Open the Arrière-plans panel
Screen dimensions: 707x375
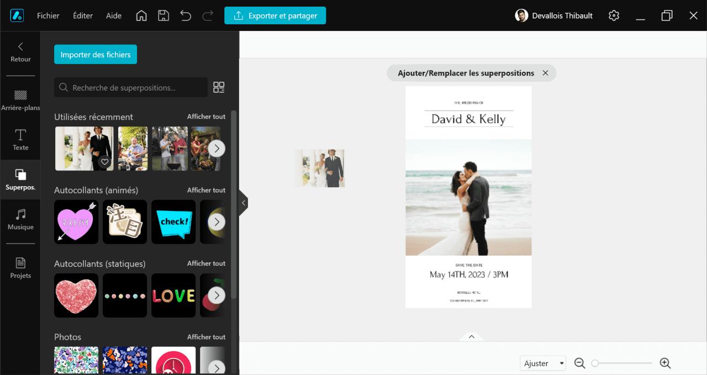click(20, 100)
